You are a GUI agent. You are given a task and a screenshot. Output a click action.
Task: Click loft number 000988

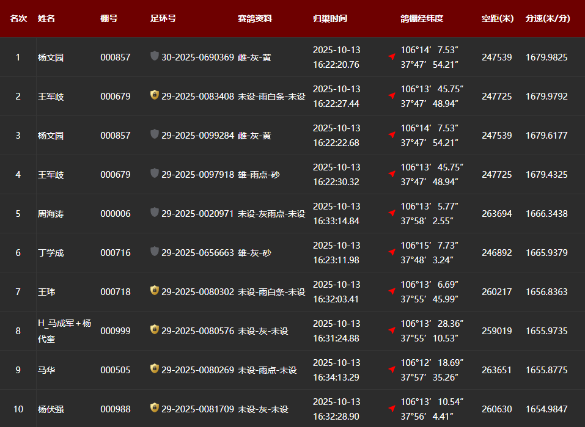tap(115, 409)
